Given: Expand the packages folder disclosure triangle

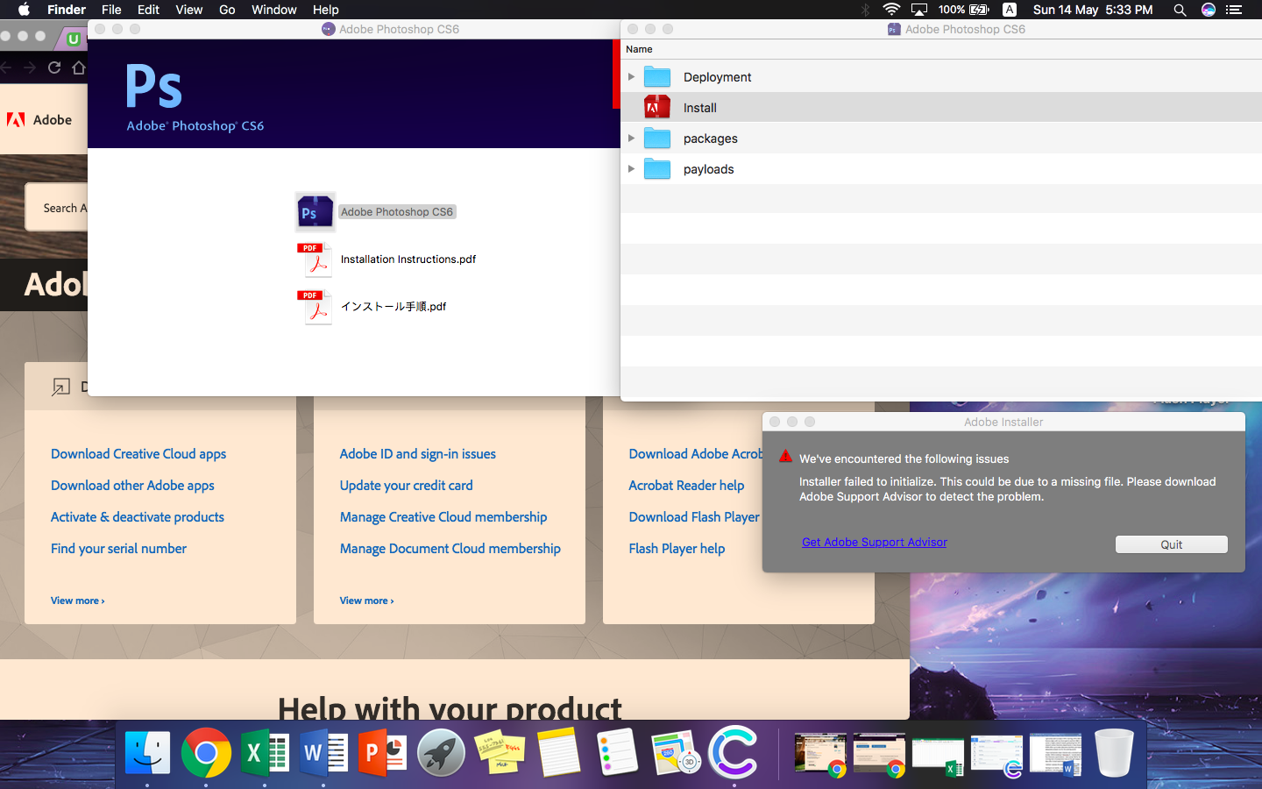Looking at the screenshot, I should click(631, 139).
